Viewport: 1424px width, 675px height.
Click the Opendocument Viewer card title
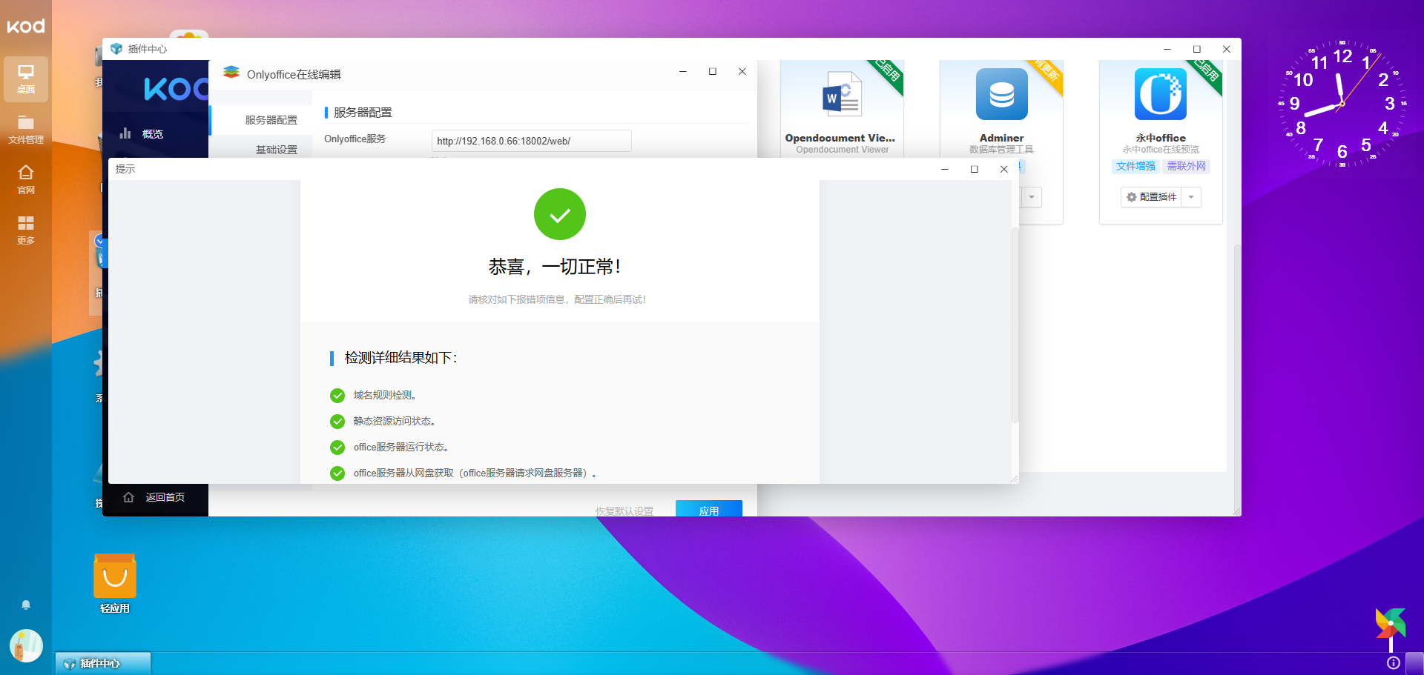[840, 138]
